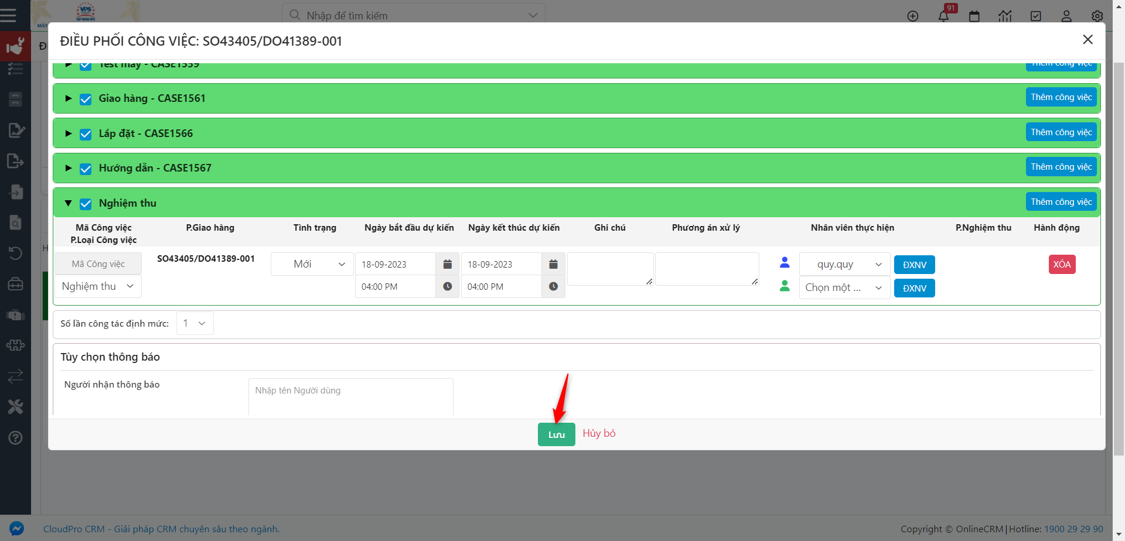The image size is (1125, 541).
Task: Open the search bar dropdown chevron
Action: coord(533,15)
